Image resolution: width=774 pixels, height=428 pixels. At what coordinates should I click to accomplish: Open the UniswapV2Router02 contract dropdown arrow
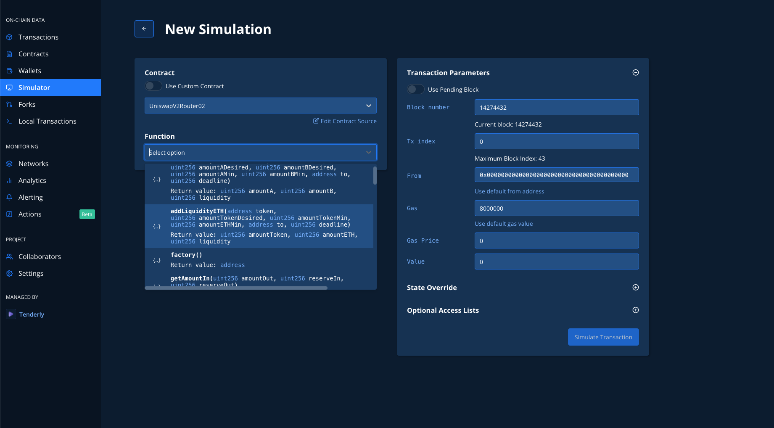369,106
